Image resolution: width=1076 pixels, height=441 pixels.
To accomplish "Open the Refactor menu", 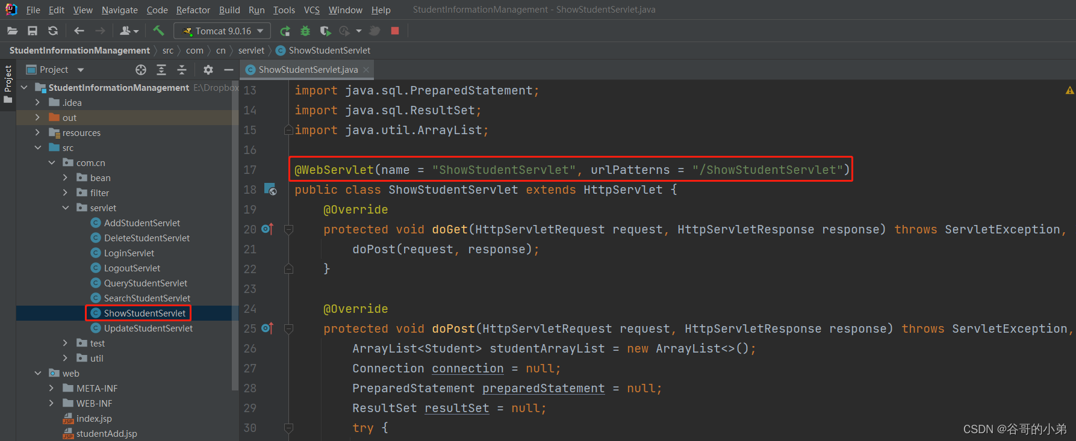I will [x=193, y=10].
